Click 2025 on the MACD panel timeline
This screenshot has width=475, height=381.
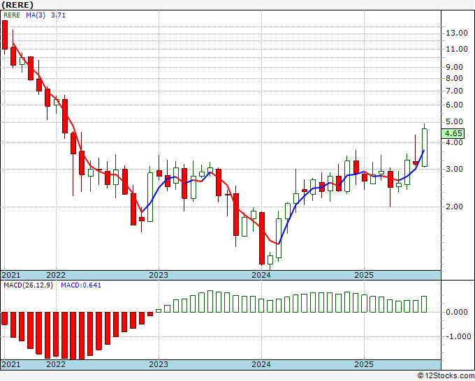pos(364,364)
